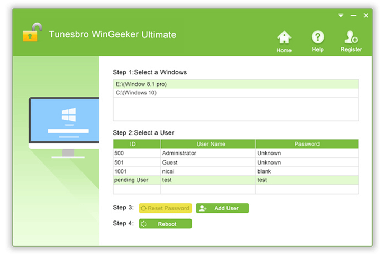This screenshot has width=382, height=259.
Task: Click ID cell 501
Action: (x=137, y=162)
